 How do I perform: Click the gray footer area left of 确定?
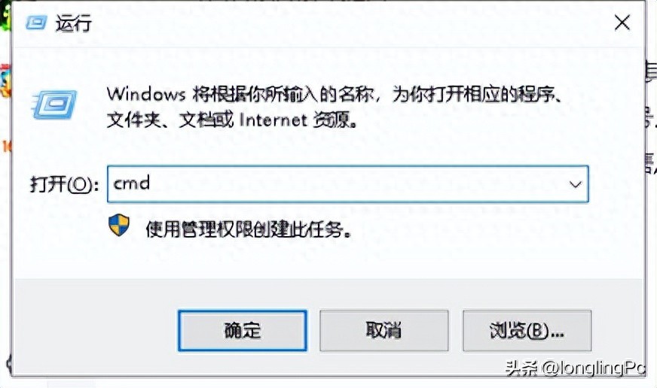click(x=94, y=330)
